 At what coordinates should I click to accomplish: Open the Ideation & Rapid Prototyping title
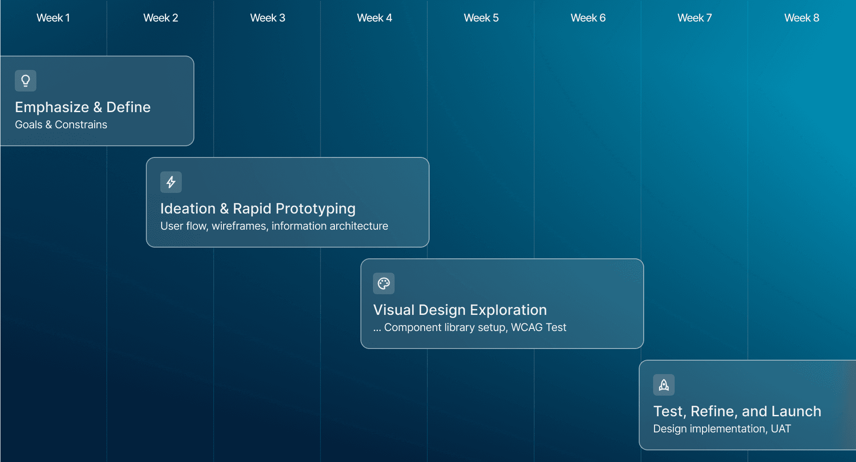258,209
